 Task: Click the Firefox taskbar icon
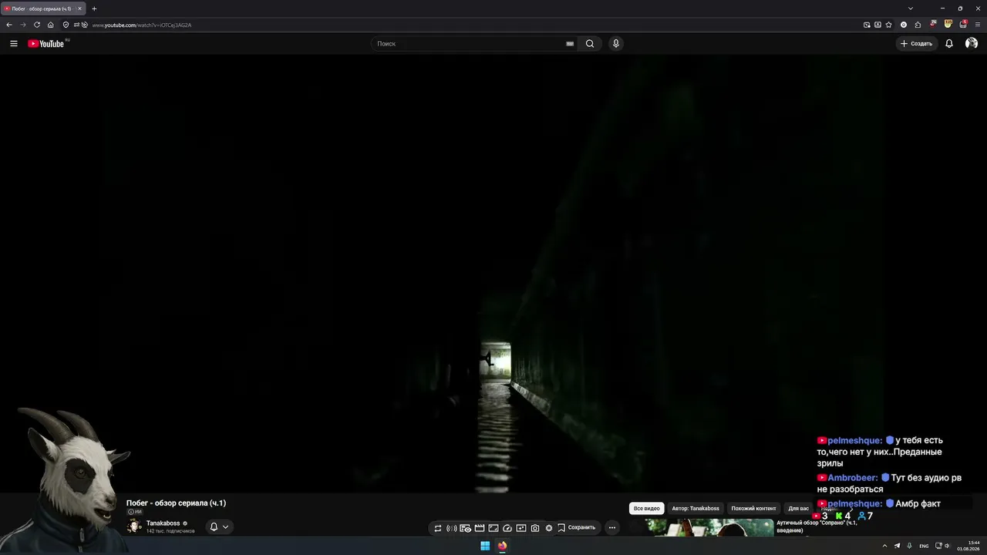click(x=502, y=546)
